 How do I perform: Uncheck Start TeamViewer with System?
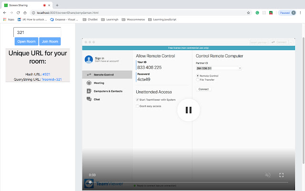point(138,99)
